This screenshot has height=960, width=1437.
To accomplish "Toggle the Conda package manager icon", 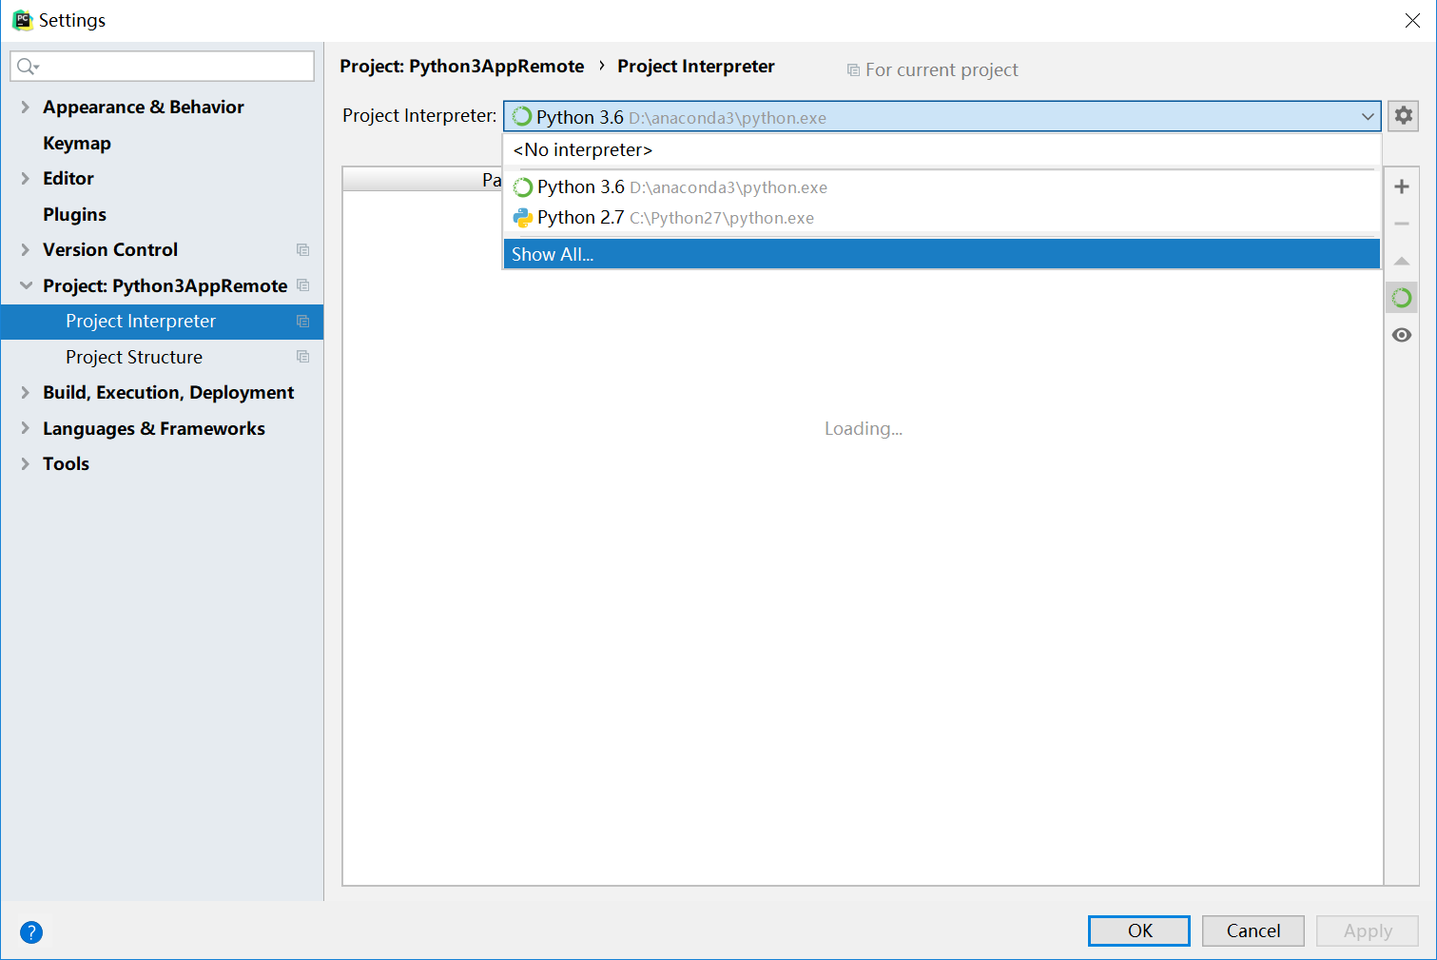I will [1402, 298].
